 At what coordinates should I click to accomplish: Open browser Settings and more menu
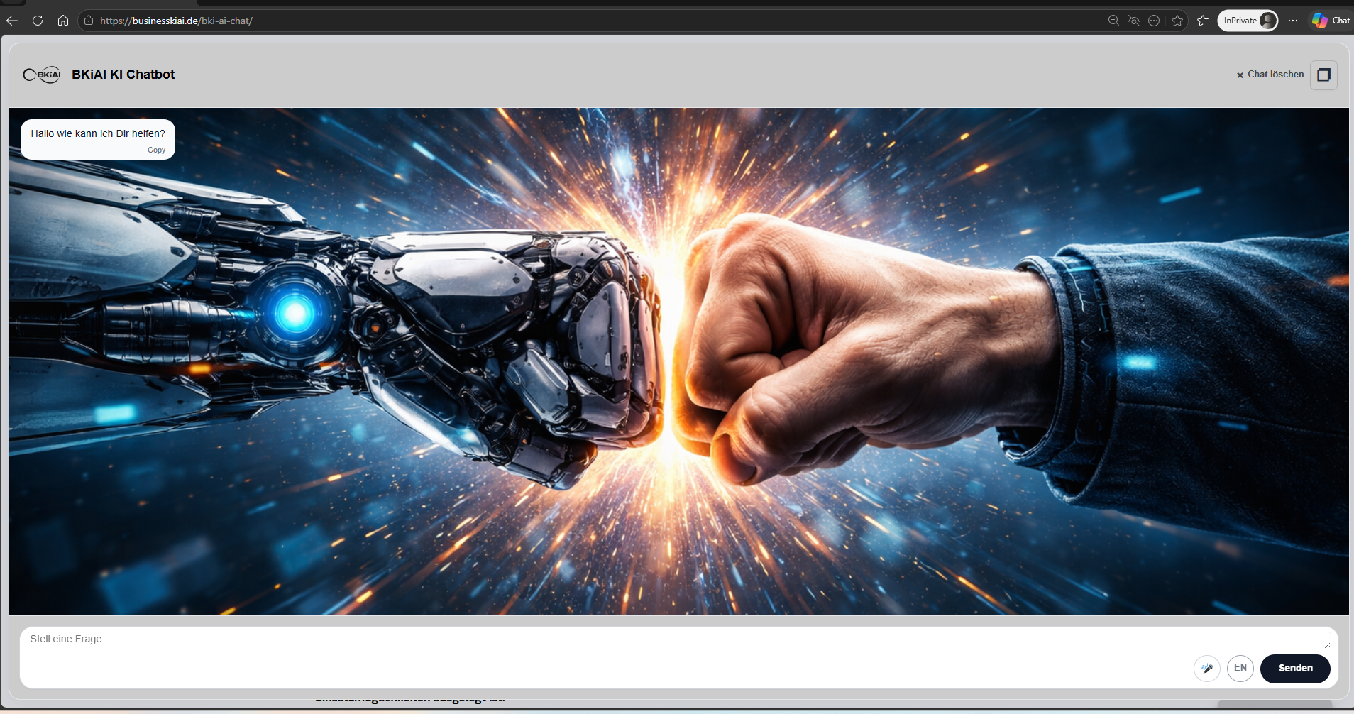(x=1293, y=21)
